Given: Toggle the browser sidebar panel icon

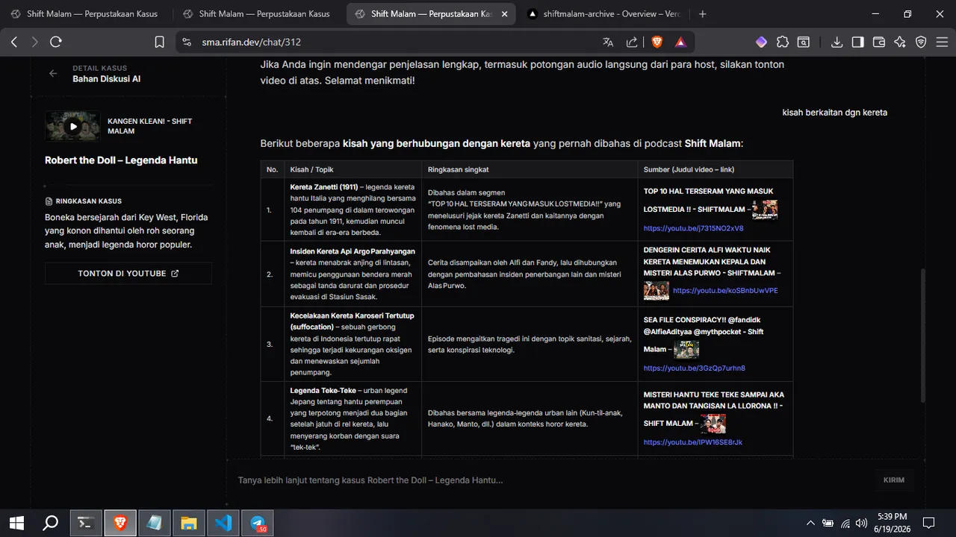Looking at the screenshot, I should click(858, 43).
